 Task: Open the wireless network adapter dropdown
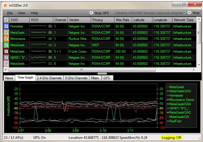coord(149,13)
